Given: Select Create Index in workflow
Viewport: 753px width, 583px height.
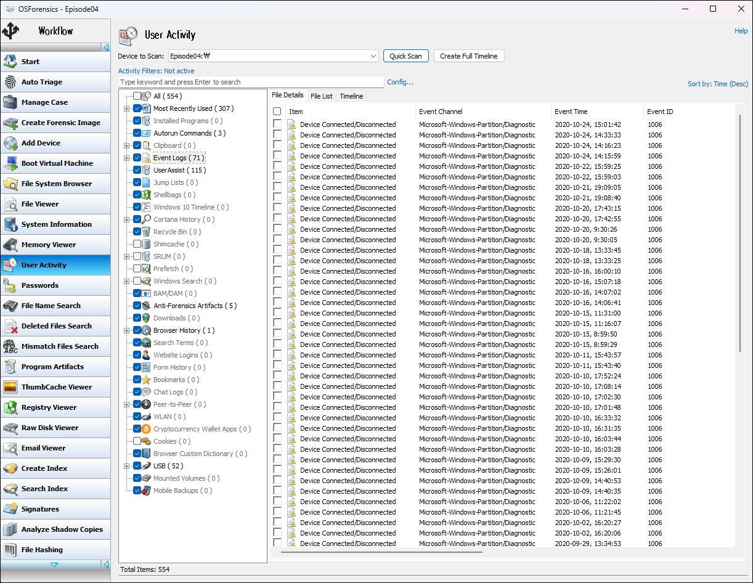Looking at the screenshot, I should 55,468.
